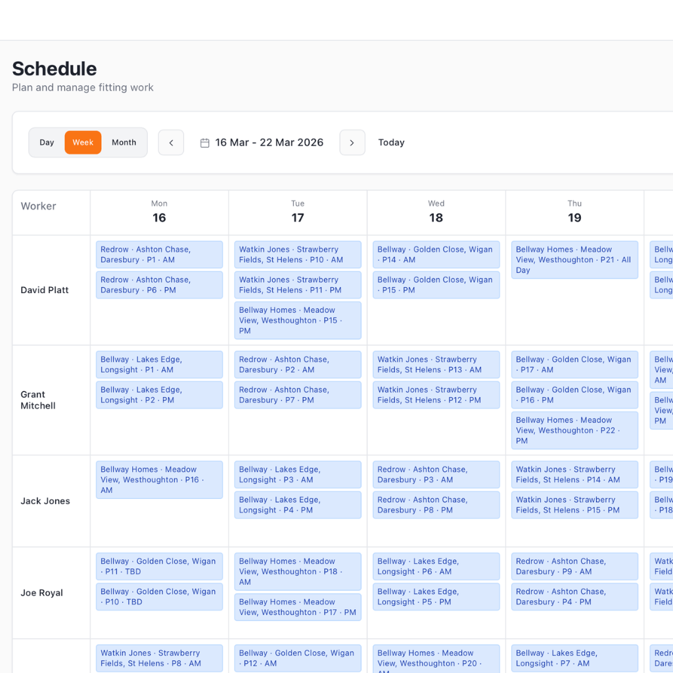673x673 pixels.
Task: Open Redrow Ashton Chase P4 PM job
Action: pyautogui.click(x=574, y=597)
